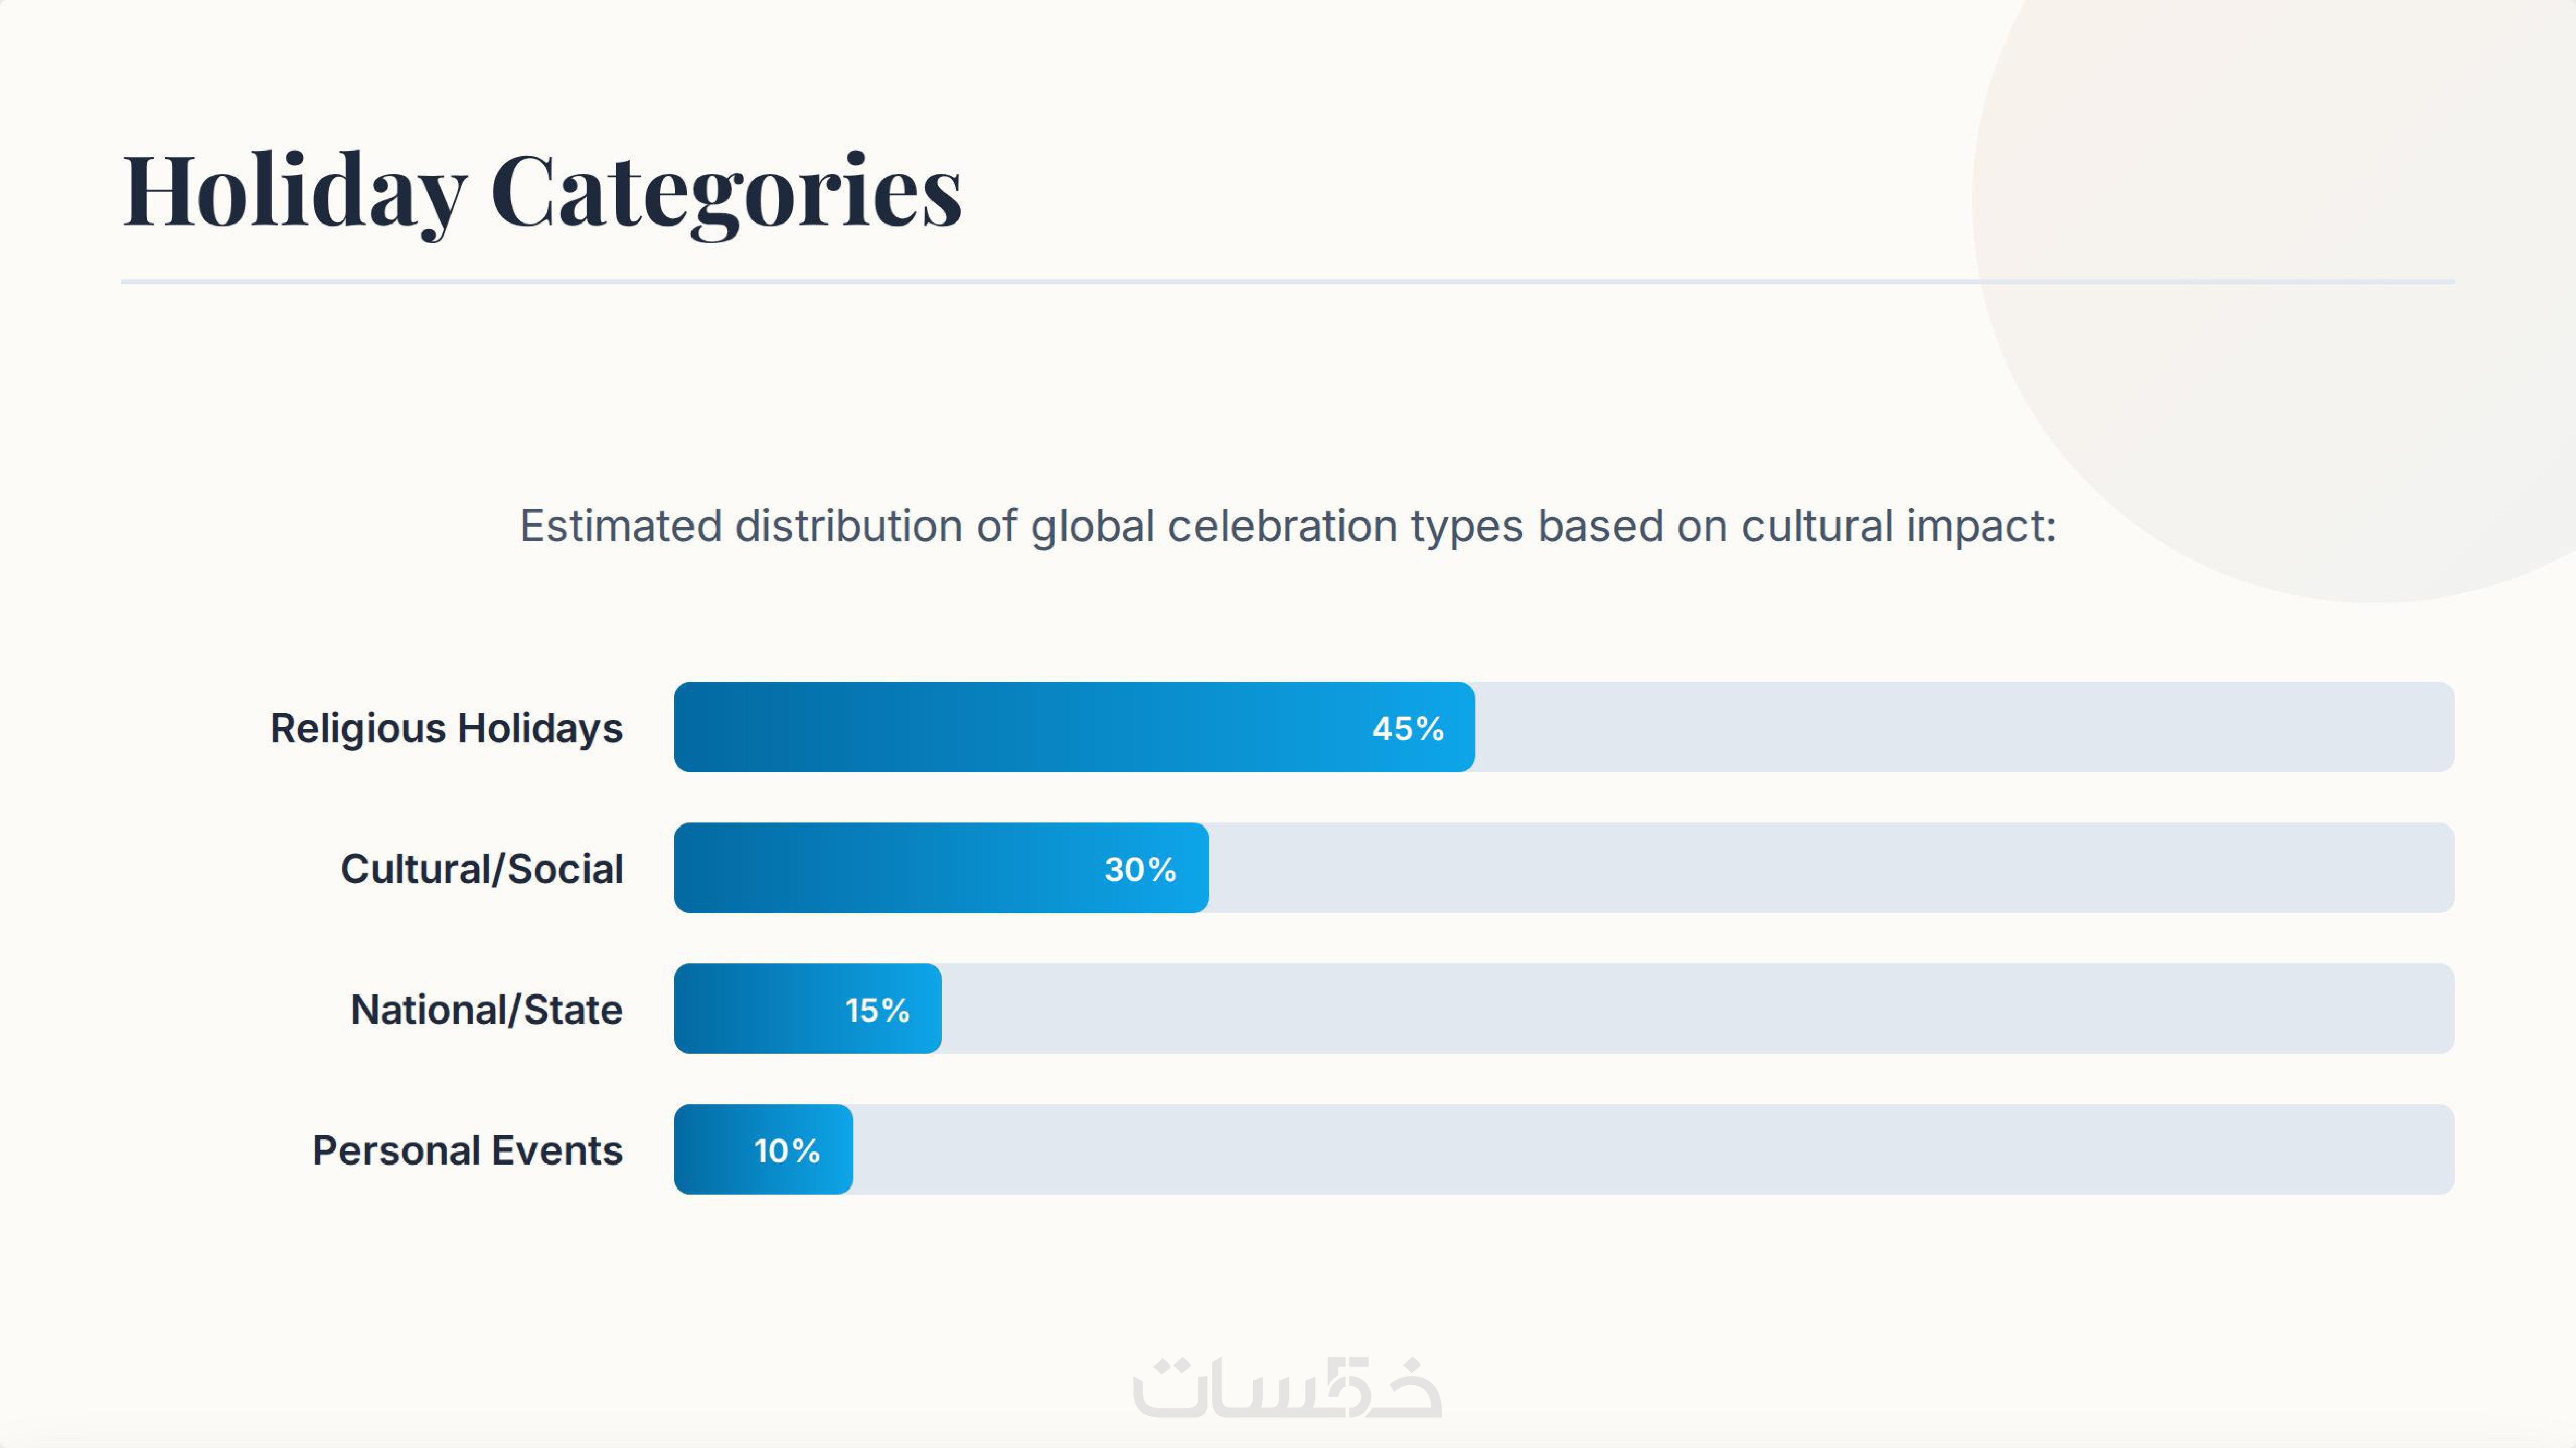
Task: Click the empty track of Religious Holidays bar
Action: [x=1960, y=727]
